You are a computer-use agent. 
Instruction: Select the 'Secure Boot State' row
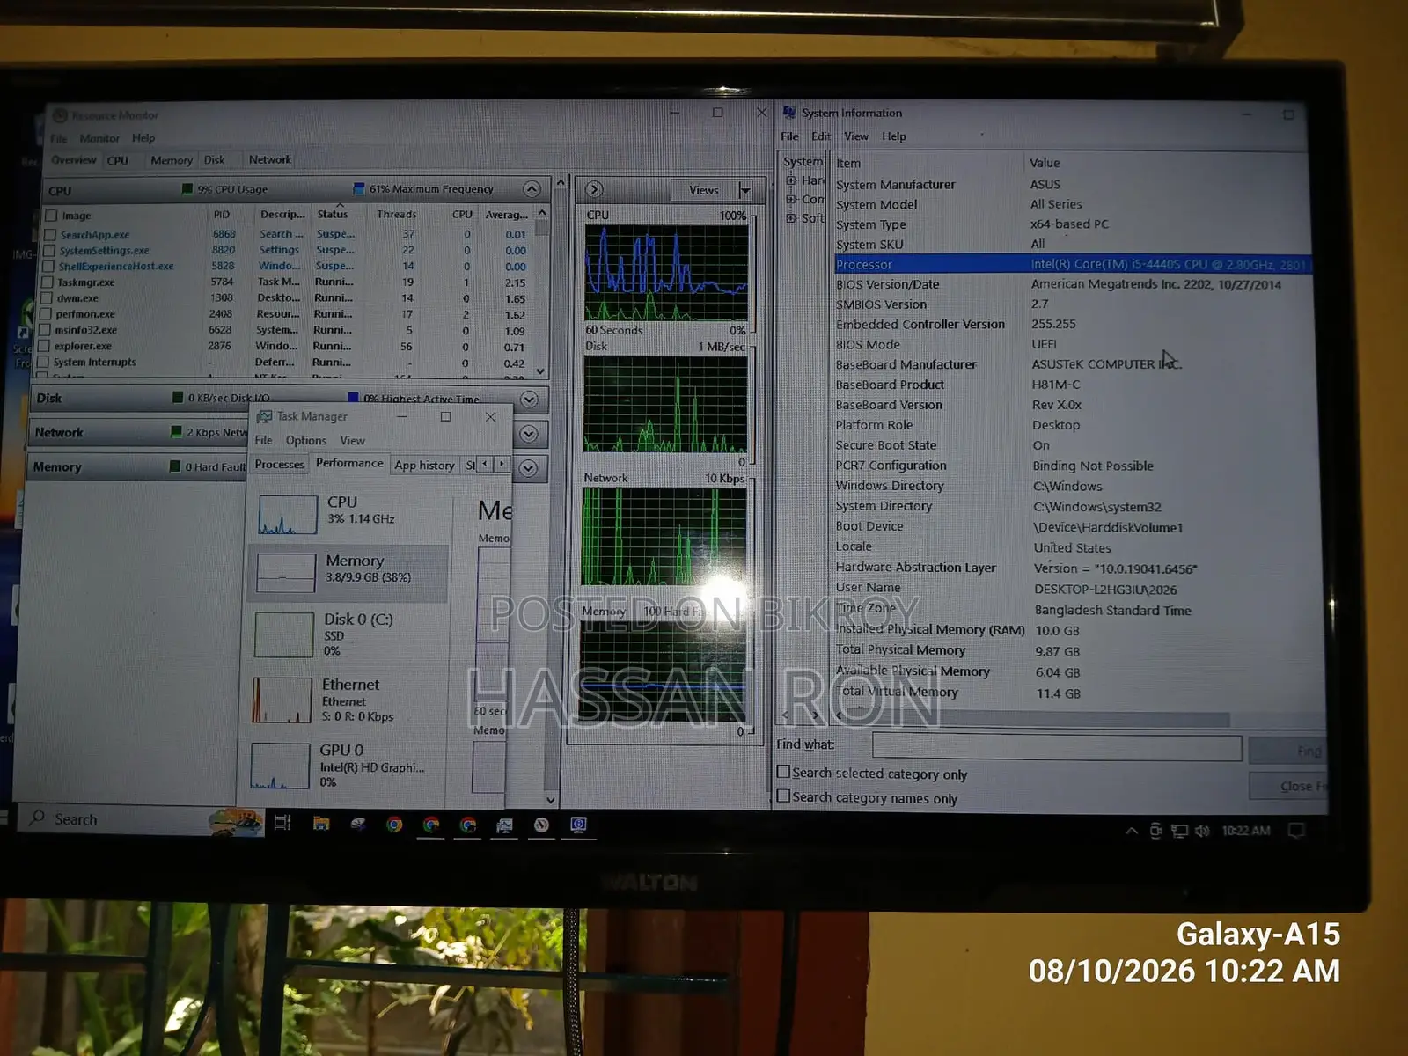tap(1073, 445)
